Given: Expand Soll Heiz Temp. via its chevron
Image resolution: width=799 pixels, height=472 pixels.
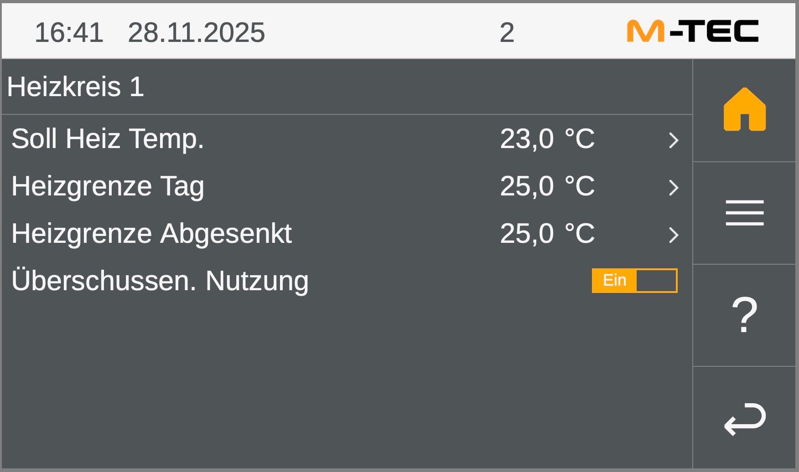Looking at the screenshot, I should [x=673, y=140].
